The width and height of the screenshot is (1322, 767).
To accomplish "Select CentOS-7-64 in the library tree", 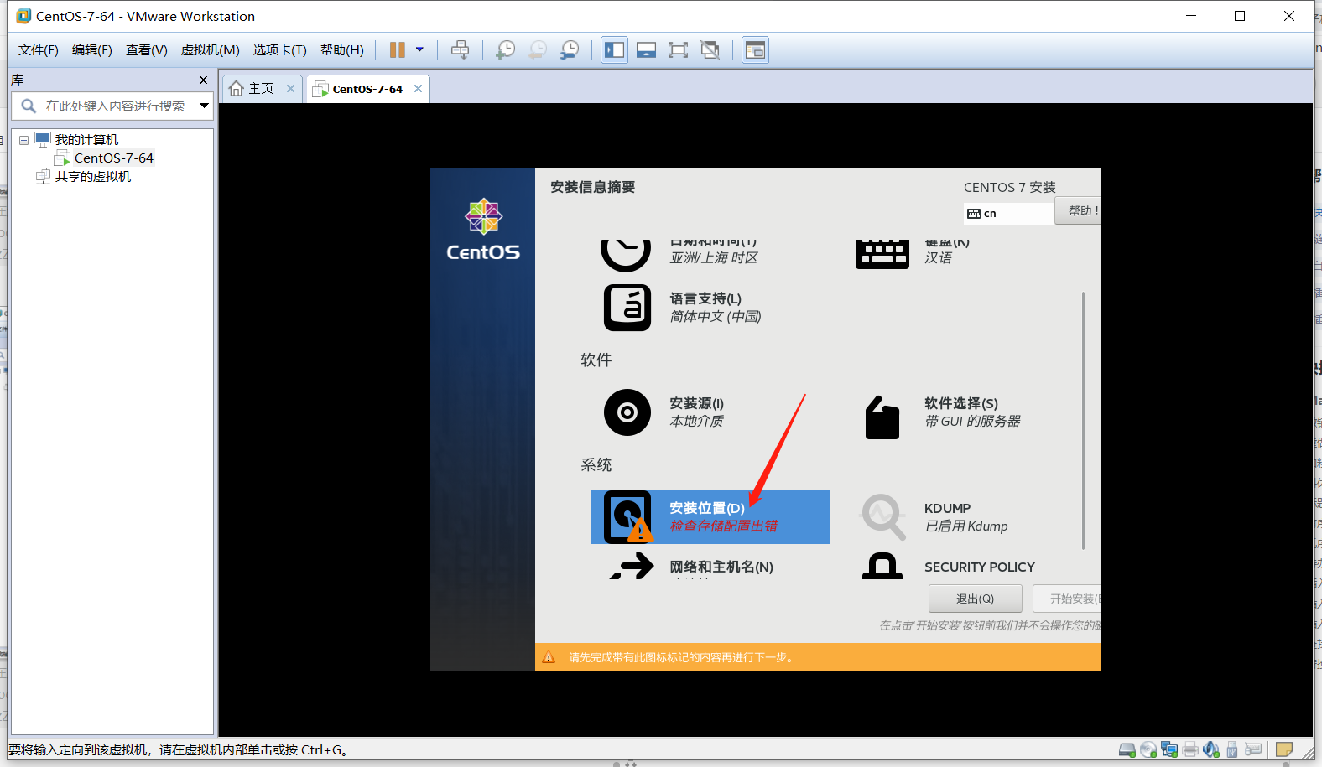I will [113, 158].
